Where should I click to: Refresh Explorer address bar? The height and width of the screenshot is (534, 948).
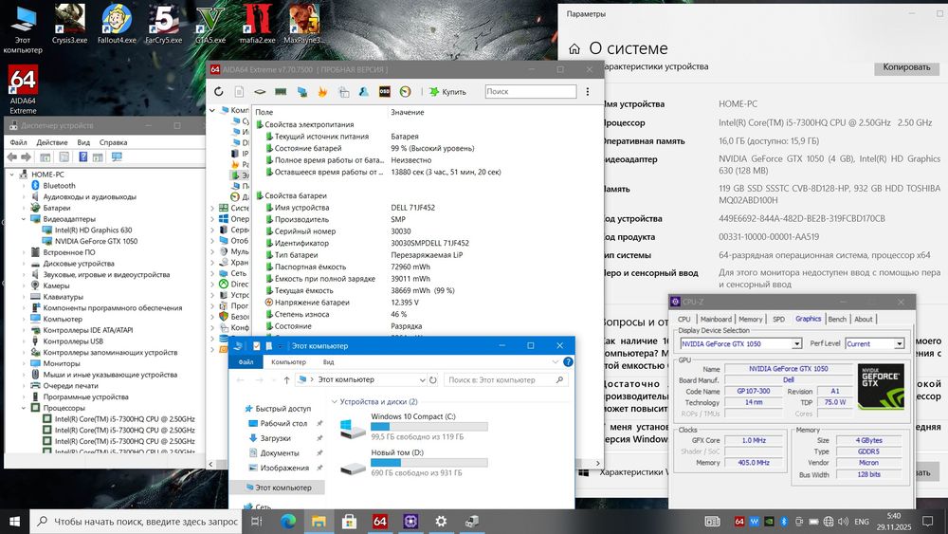[x=433, y=380]
